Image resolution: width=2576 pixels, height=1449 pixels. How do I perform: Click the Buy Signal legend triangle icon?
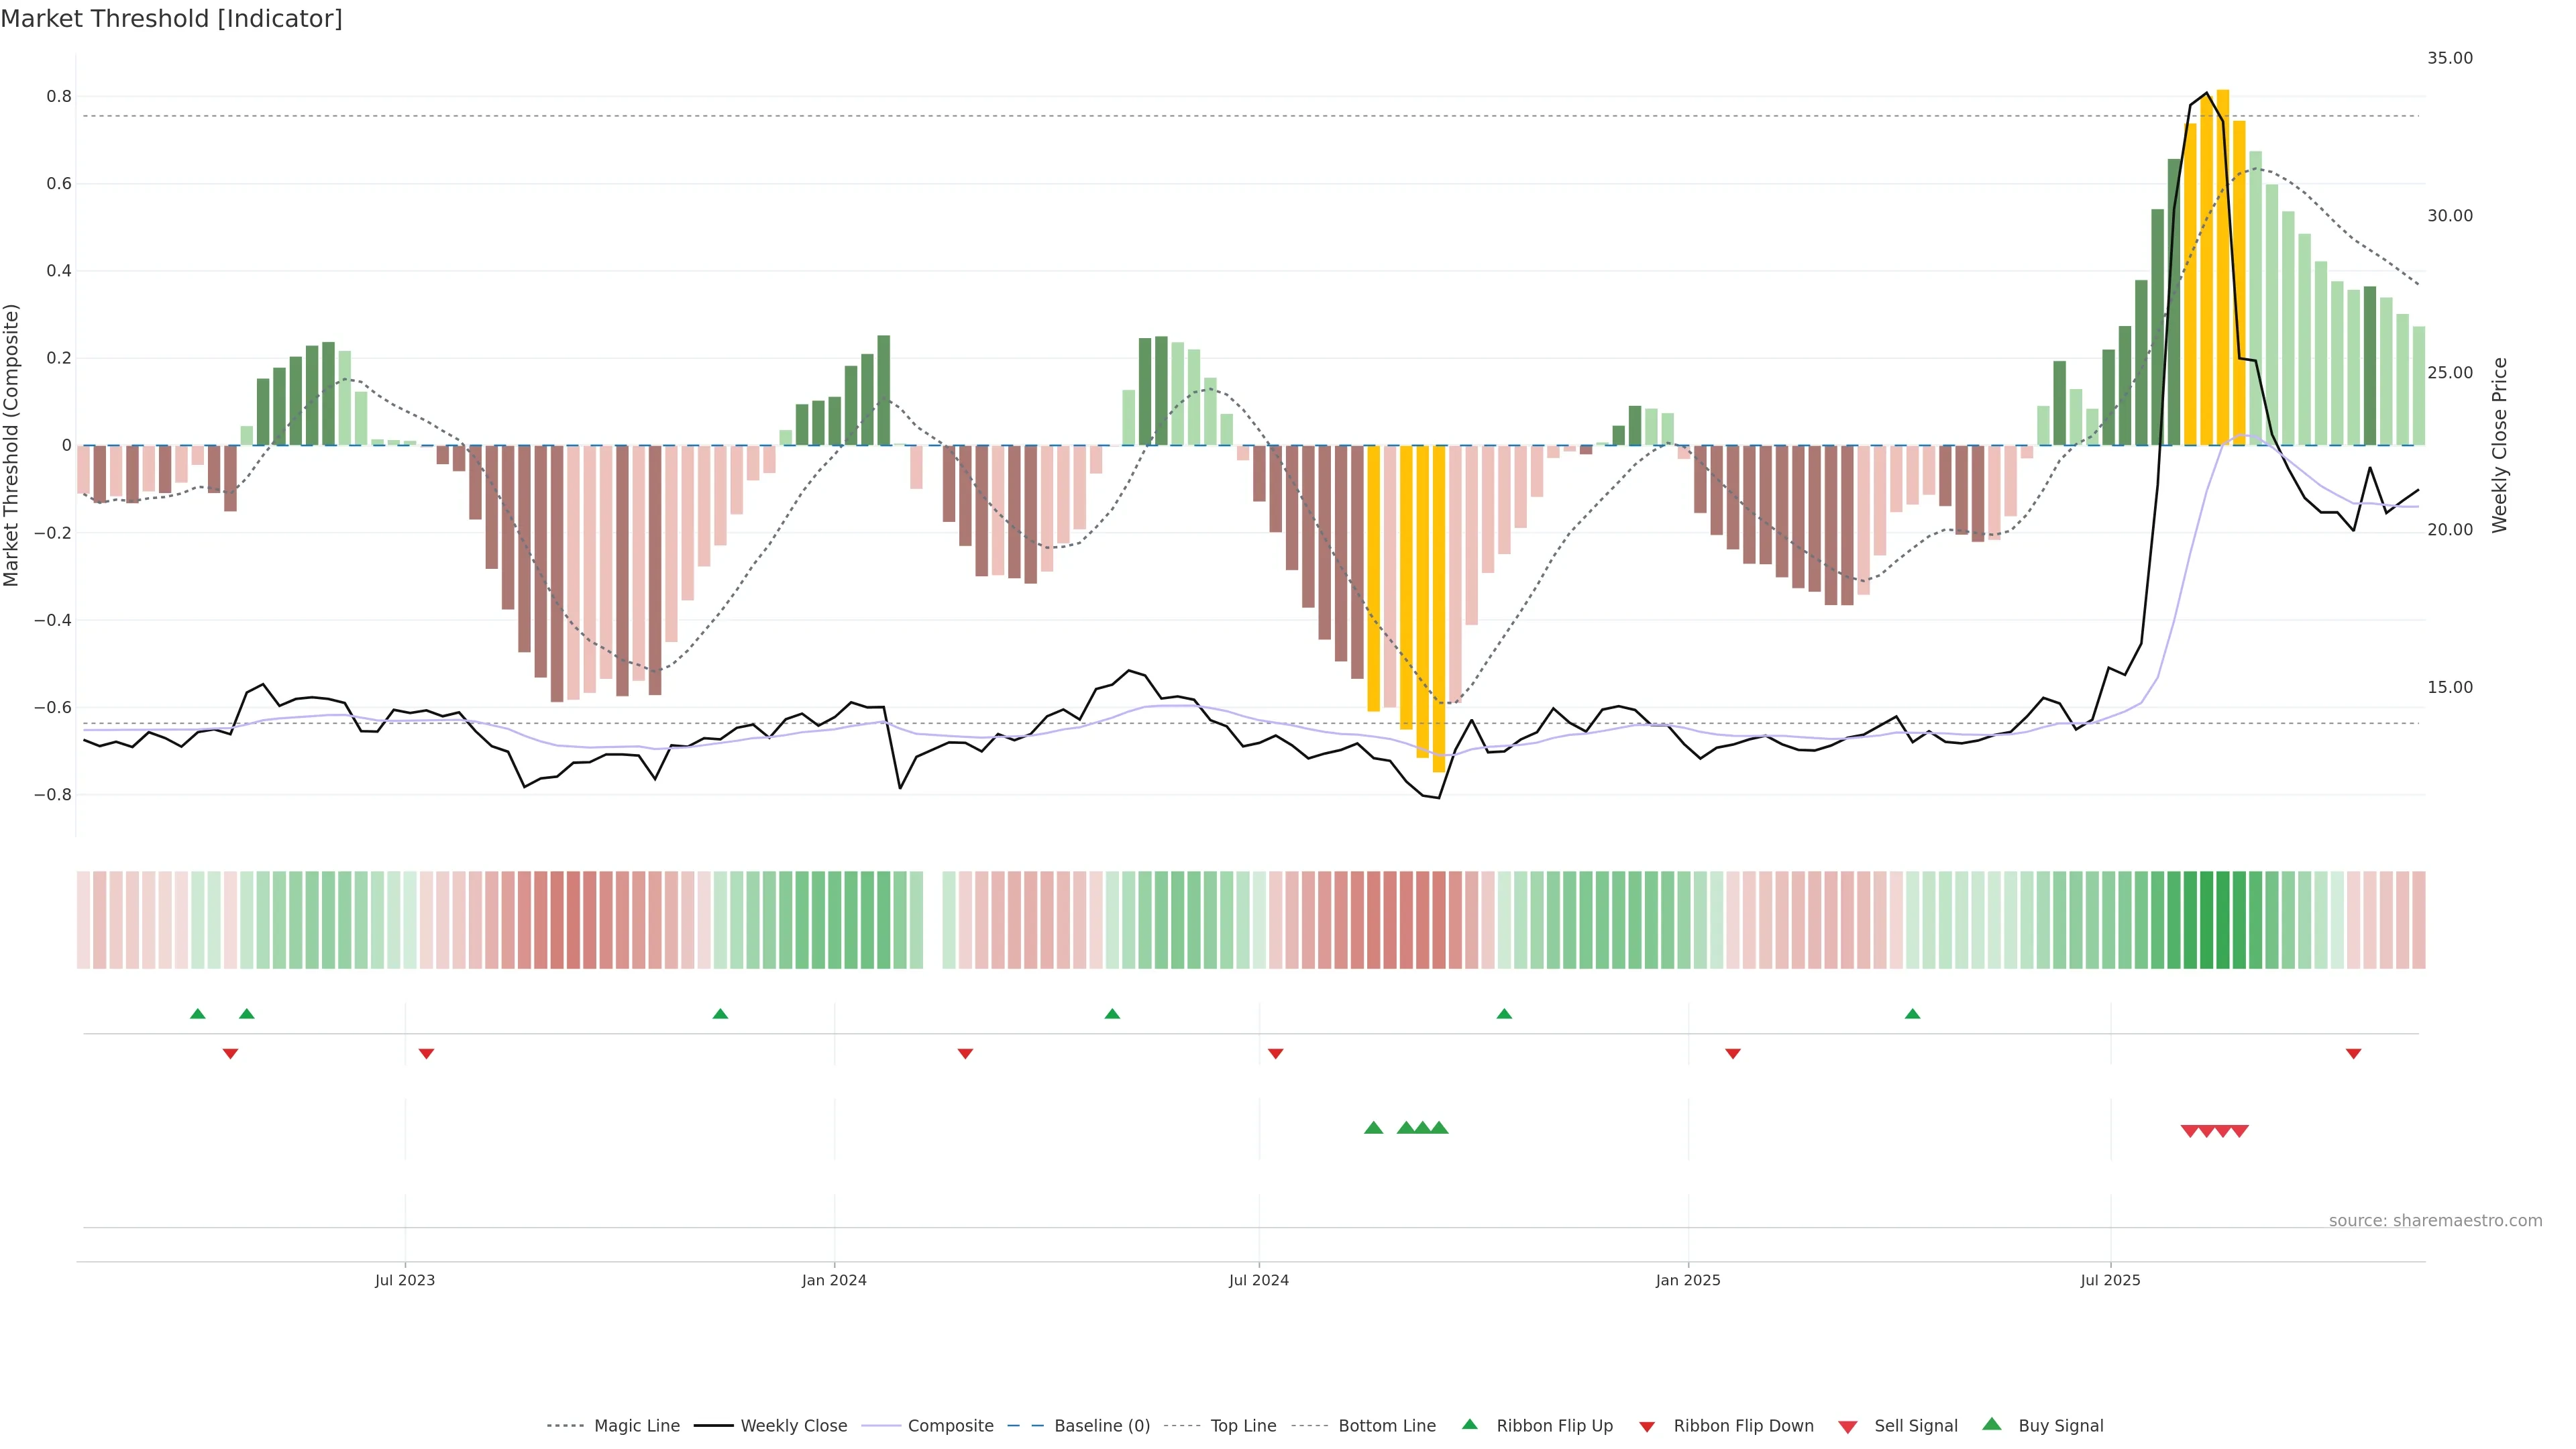point(1991,1424)
